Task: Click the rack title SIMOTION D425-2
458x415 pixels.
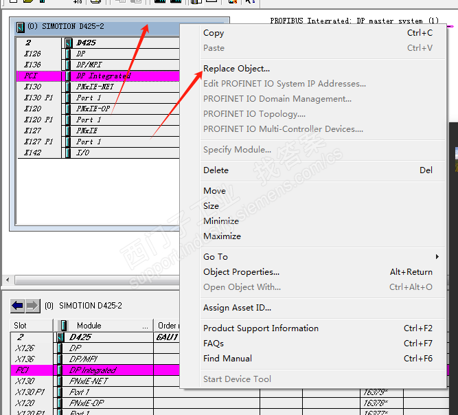Action: (x=73, y=26)
